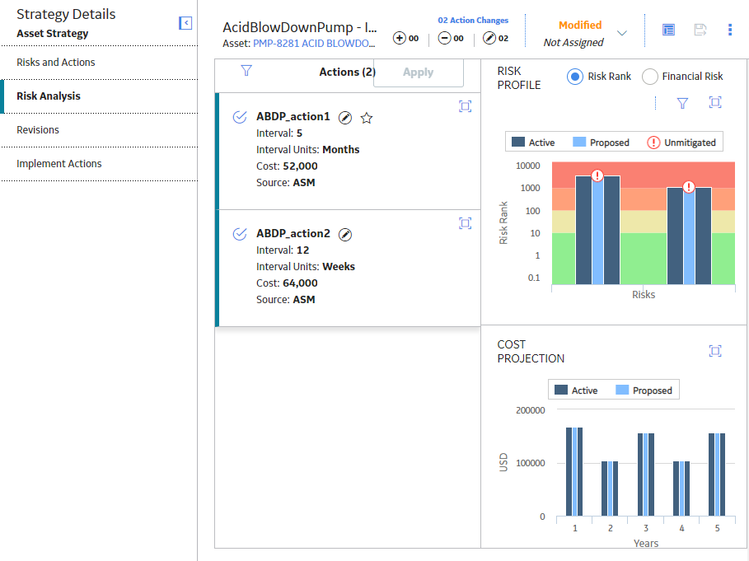Filter the Risk Profile chart
The height and width of the screenshot is (561, 749).
coord(682,103)
